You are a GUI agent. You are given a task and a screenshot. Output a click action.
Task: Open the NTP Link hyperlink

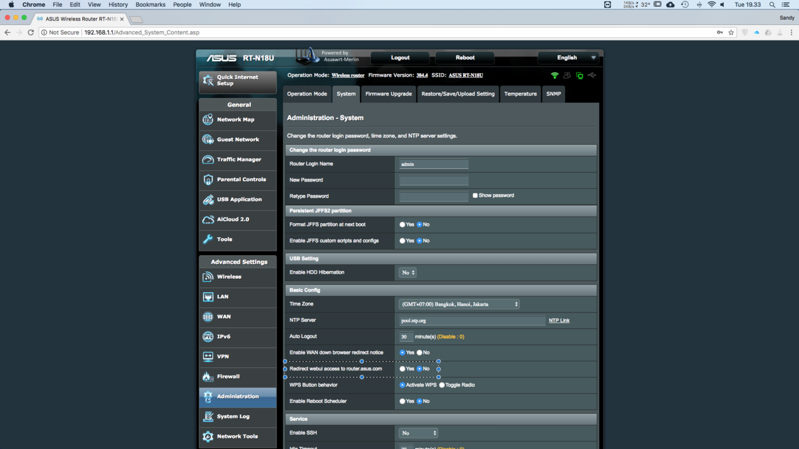(x=559, y=321)
